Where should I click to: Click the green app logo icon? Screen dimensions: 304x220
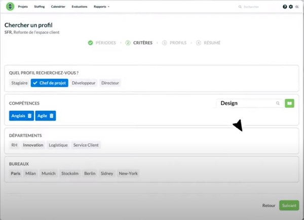click(x=9, y=7)
